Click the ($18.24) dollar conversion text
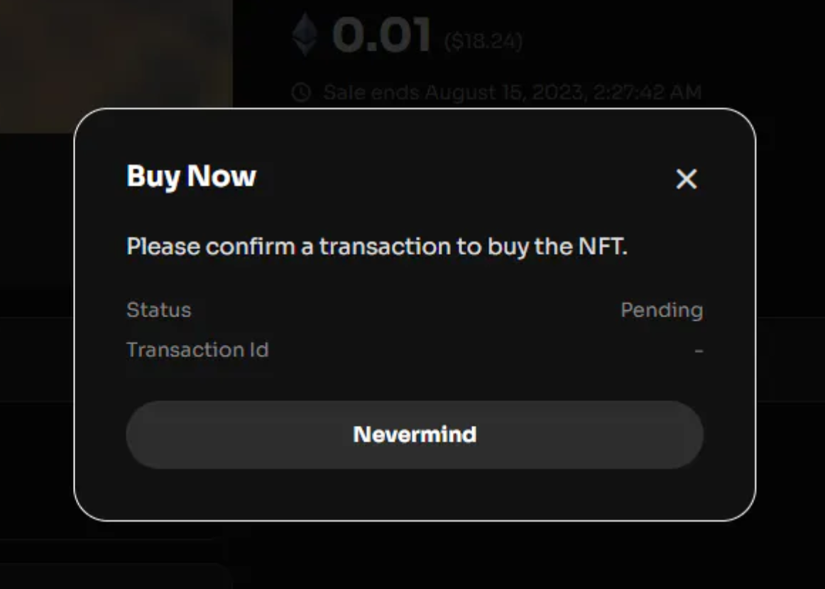Image resolution: width=825 pixels, height=589 pixels. click(483, 41)
